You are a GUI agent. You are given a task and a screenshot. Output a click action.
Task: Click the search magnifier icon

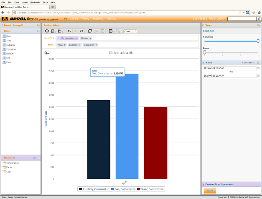pos(259,19)
